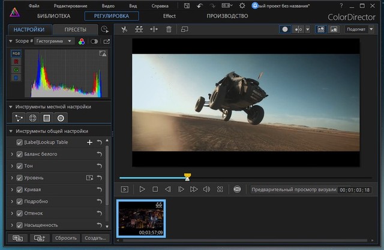Image resolution: width=384 pixels, height=250 pixels.
Task: Click the yellow playhead on the seek bar
Action: [x=187, y=177]
